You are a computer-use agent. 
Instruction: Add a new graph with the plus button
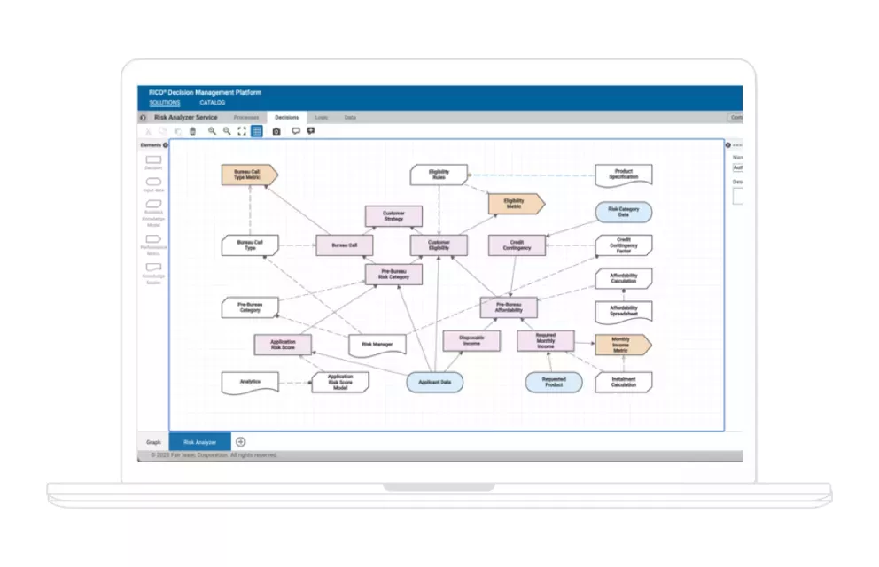tap(240, 441)
